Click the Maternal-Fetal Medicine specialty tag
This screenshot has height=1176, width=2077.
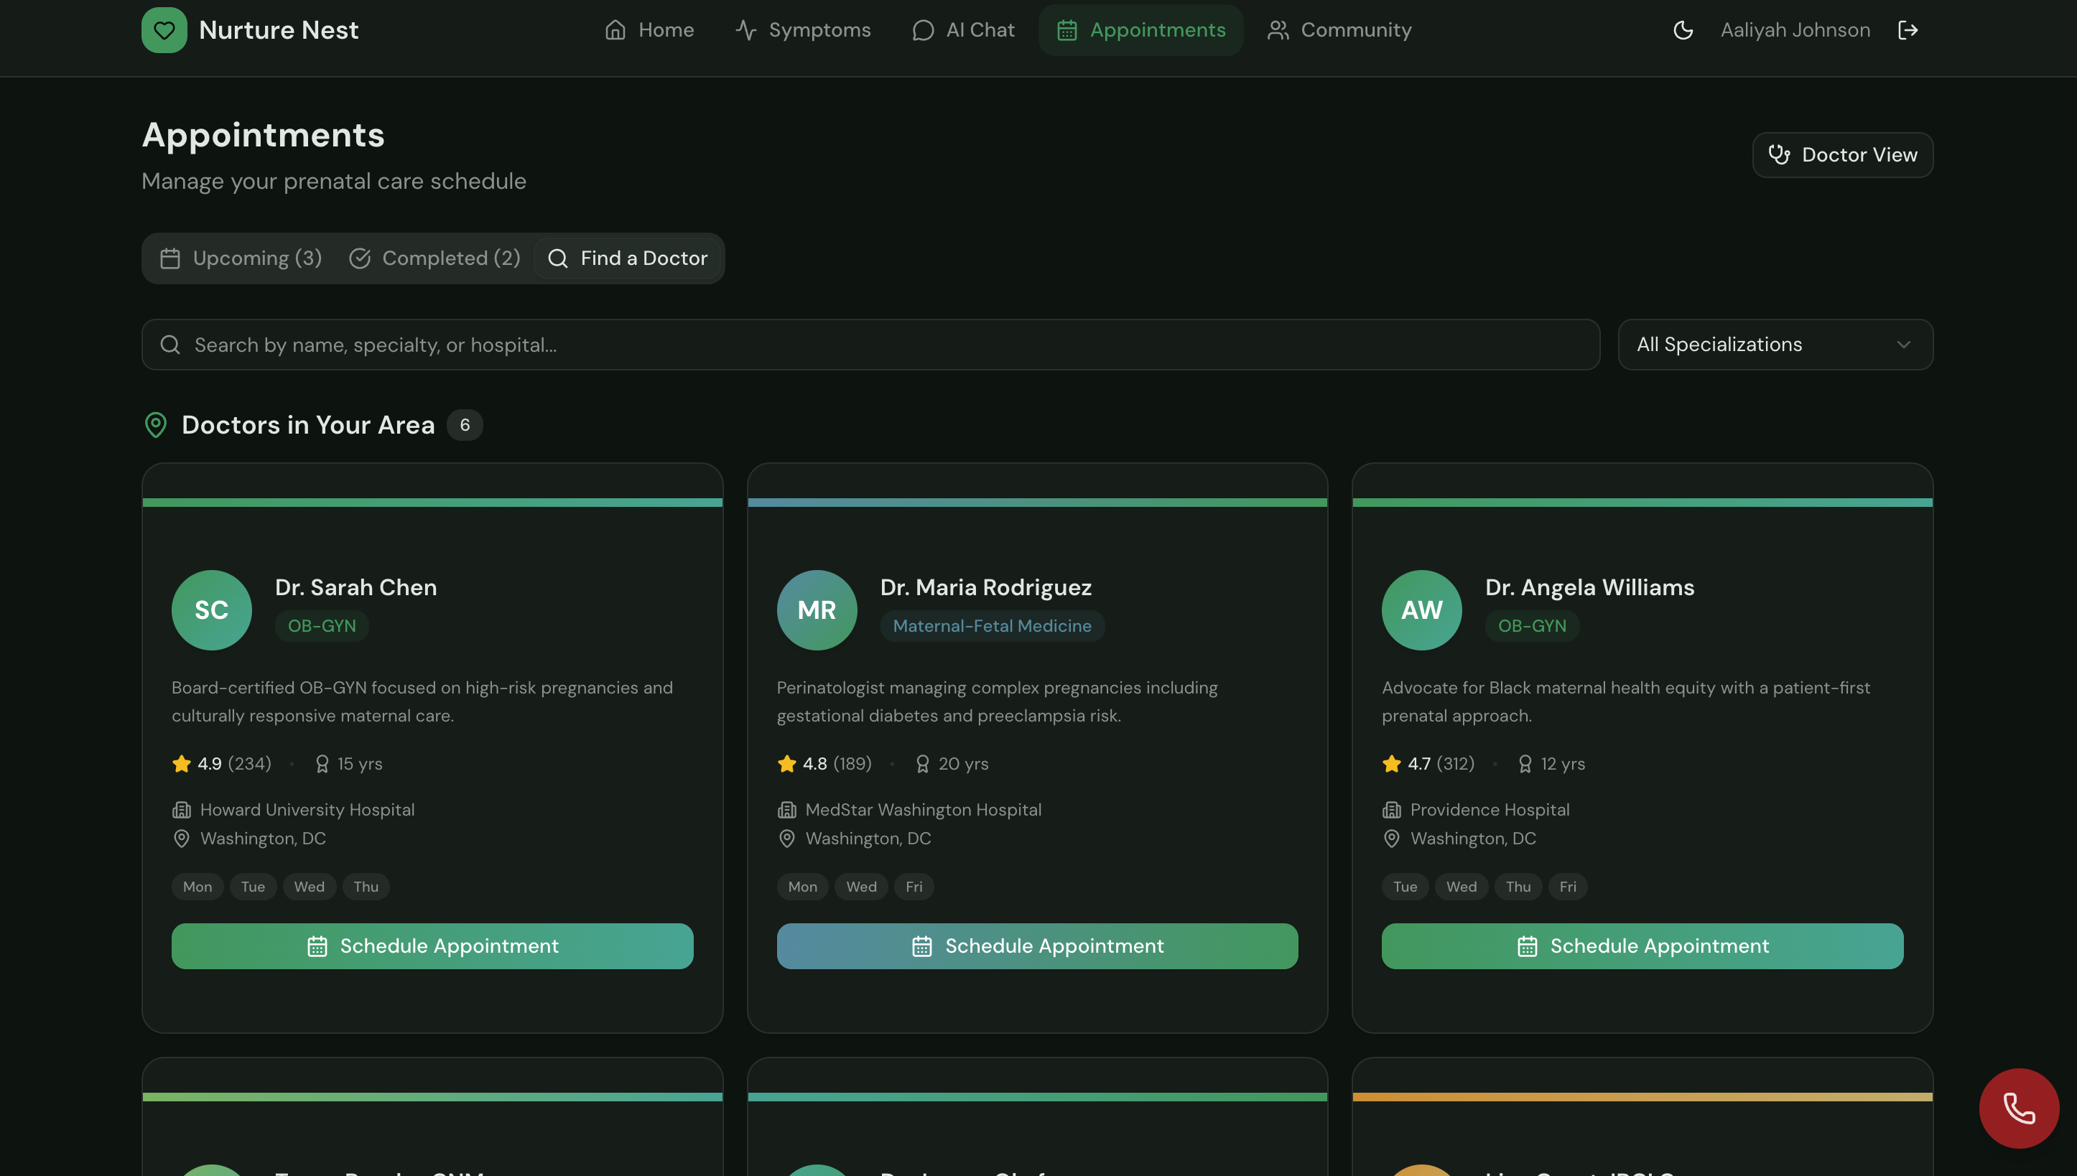pos(991,626)
